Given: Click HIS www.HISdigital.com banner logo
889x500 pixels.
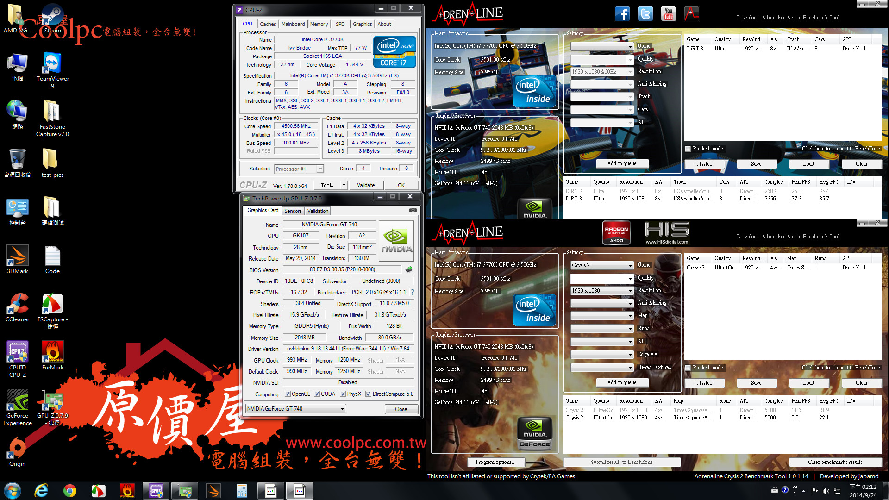Looking at the screenshot, I should click(667, 232).
